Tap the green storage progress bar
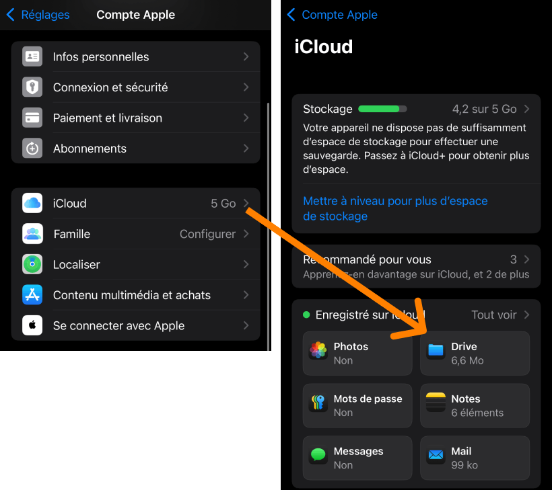This screenshot has width=552, height=490. click(x=382, y=108)
